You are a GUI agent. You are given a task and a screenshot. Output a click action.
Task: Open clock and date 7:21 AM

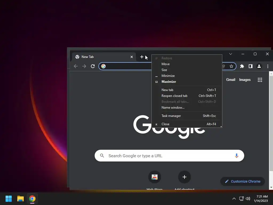261,199
